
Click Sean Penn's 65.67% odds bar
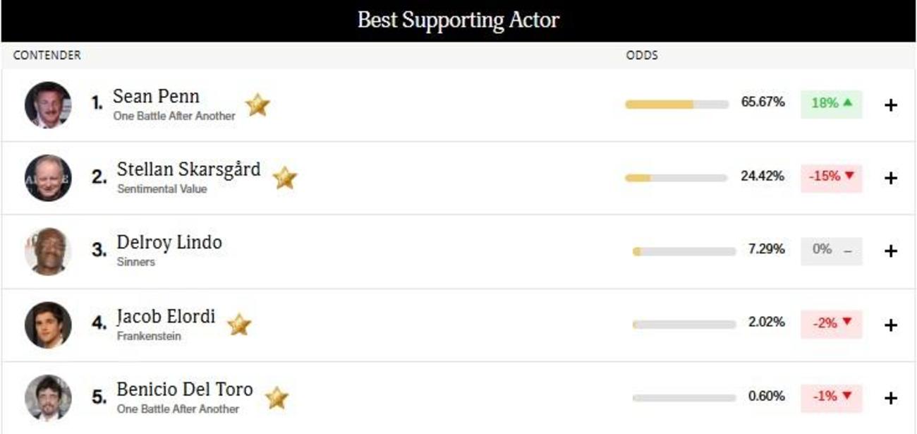pos(676,104)
